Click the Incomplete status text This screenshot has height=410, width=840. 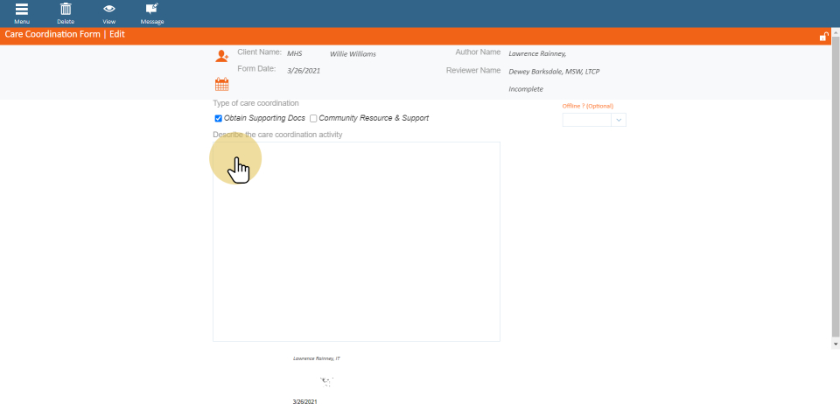tap(526, 89)
